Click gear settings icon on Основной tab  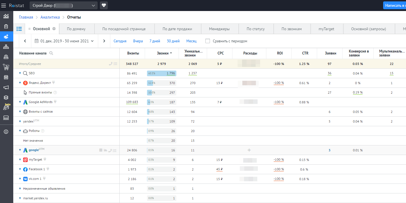[54, 29]
